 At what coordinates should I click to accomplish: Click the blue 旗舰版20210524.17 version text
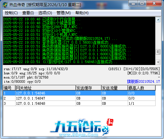[x=143, y=81]
